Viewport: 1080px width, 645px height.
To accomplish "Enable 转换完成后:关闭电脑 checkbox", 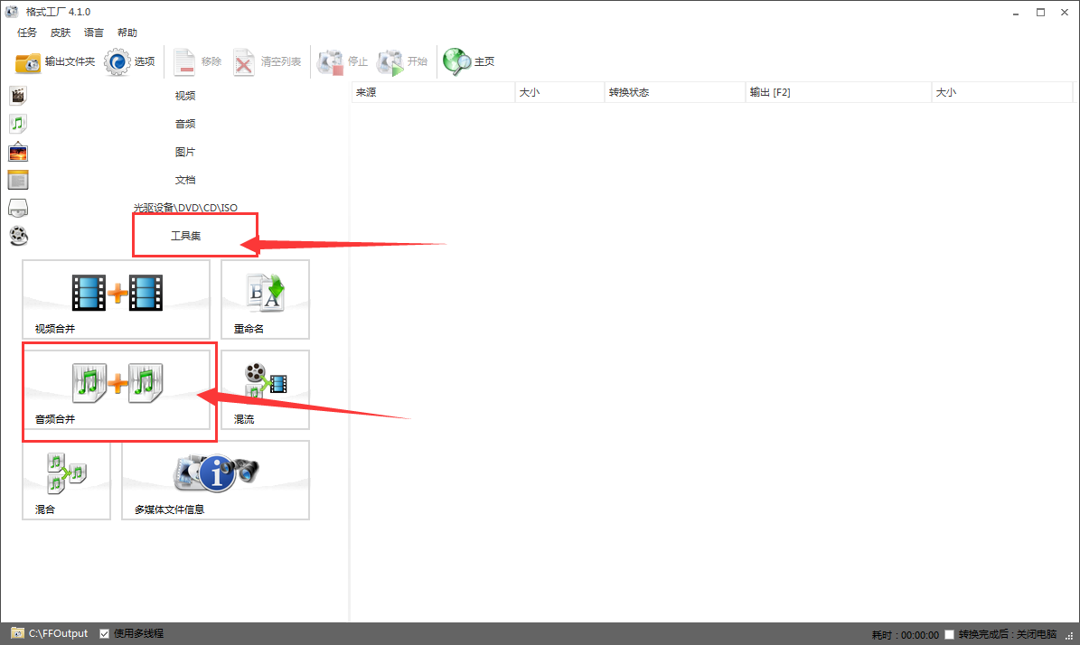I will [x=949, y=635].
